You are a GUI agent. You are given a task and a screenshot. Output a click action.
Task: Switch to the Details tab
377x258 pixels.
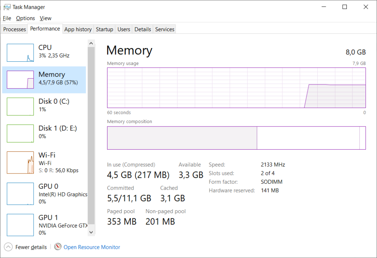pyautogui.click(x=142, y=29)
